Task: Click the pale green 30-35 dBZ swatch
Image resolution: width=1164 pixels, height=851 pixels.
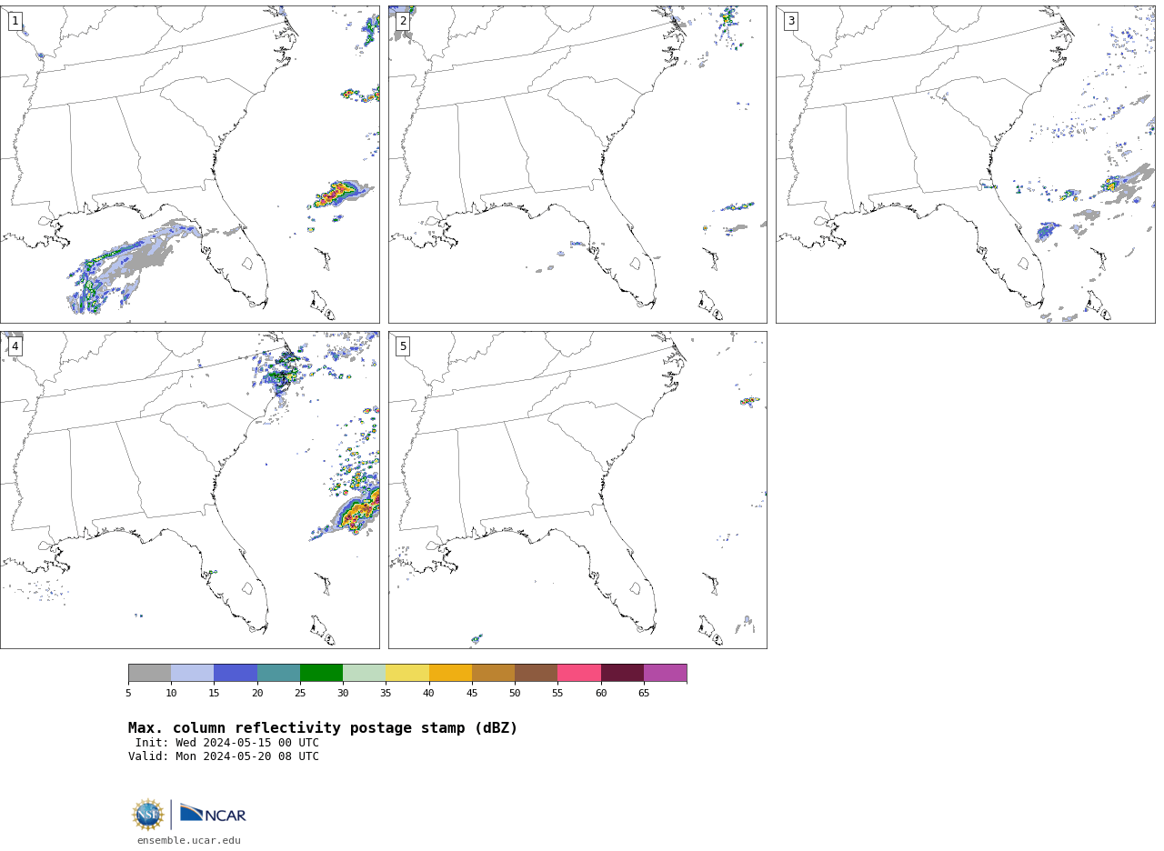Action: click(x=365, y=673)
